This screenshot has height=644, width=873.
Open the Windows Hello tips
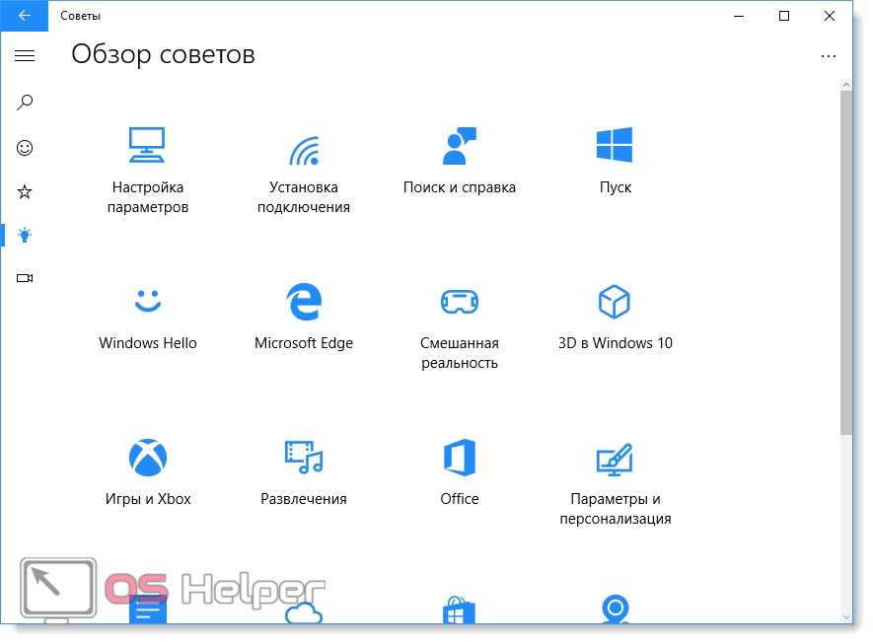pos(148,316)
